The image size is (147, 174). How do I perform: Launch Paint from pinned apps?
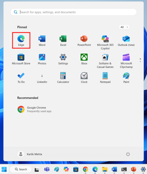click(x=126, y=78)
